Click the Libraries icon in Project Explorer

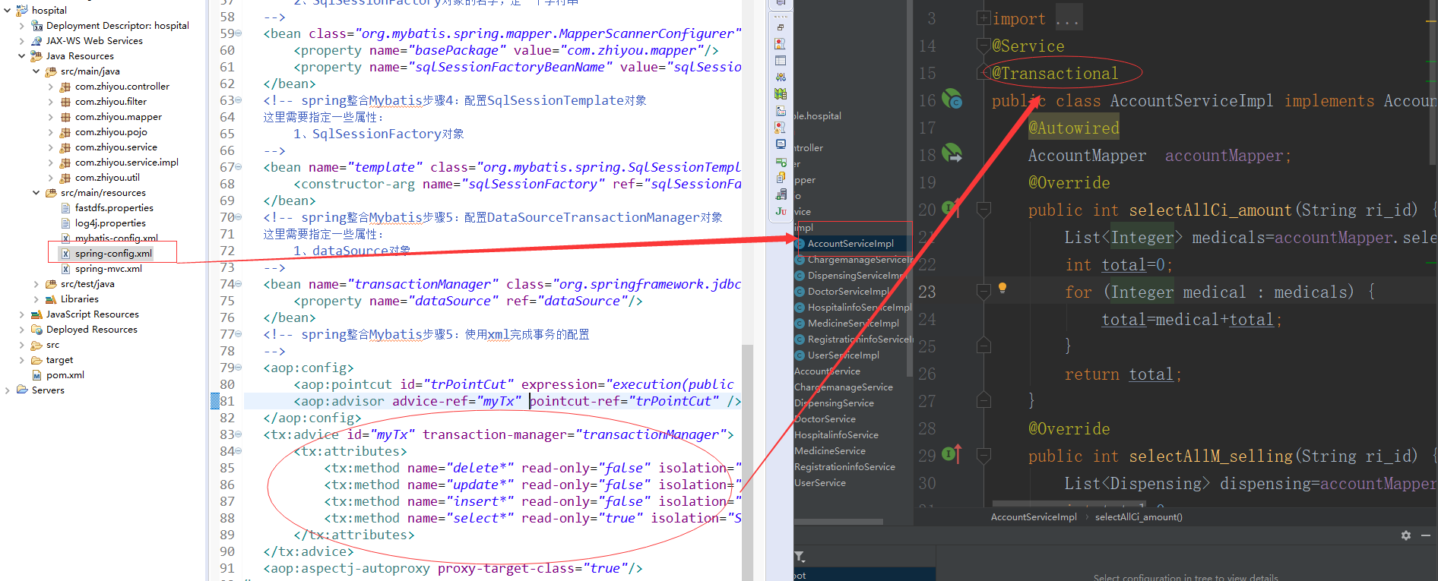tap(51, 299)
